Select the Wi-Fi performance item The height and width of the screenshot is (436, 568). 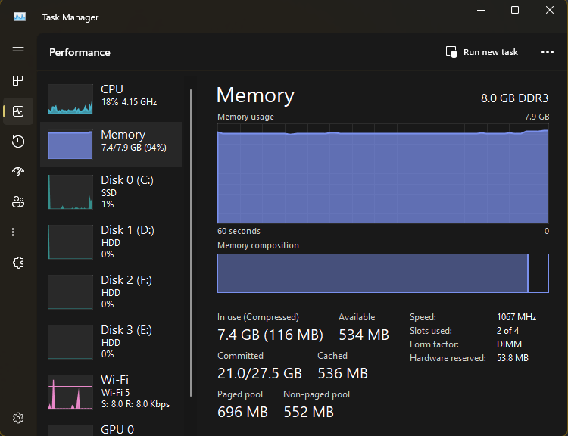pyautogui.click(x=111, y=392)
